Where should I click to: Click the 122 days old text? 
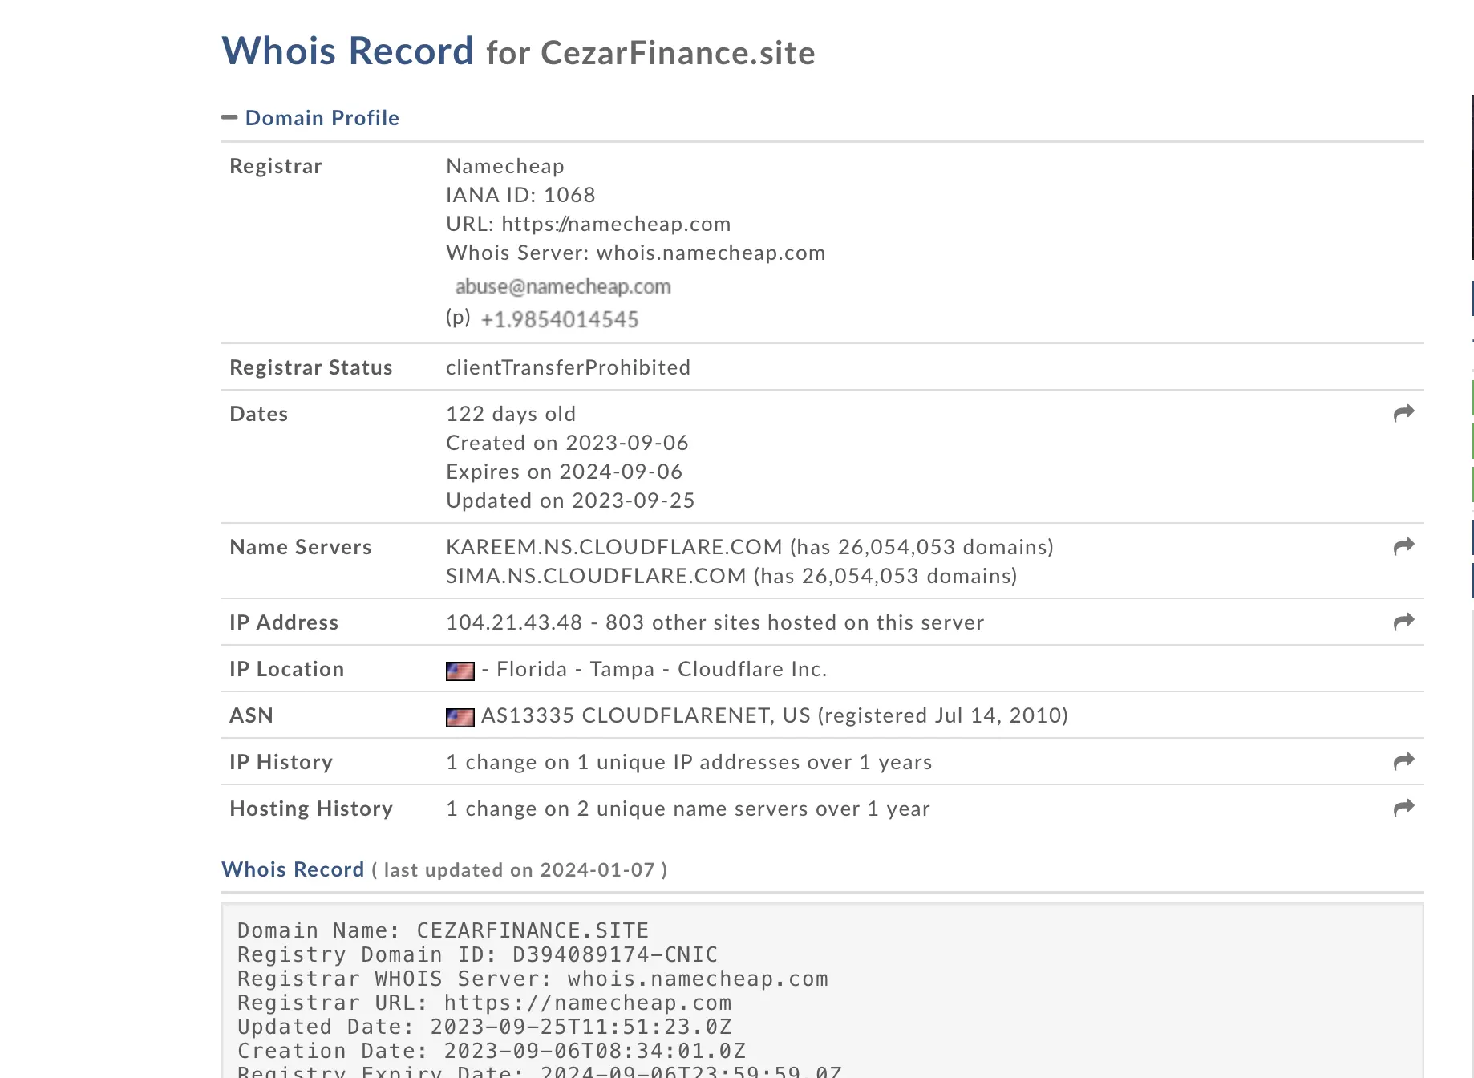coord(511,414)
